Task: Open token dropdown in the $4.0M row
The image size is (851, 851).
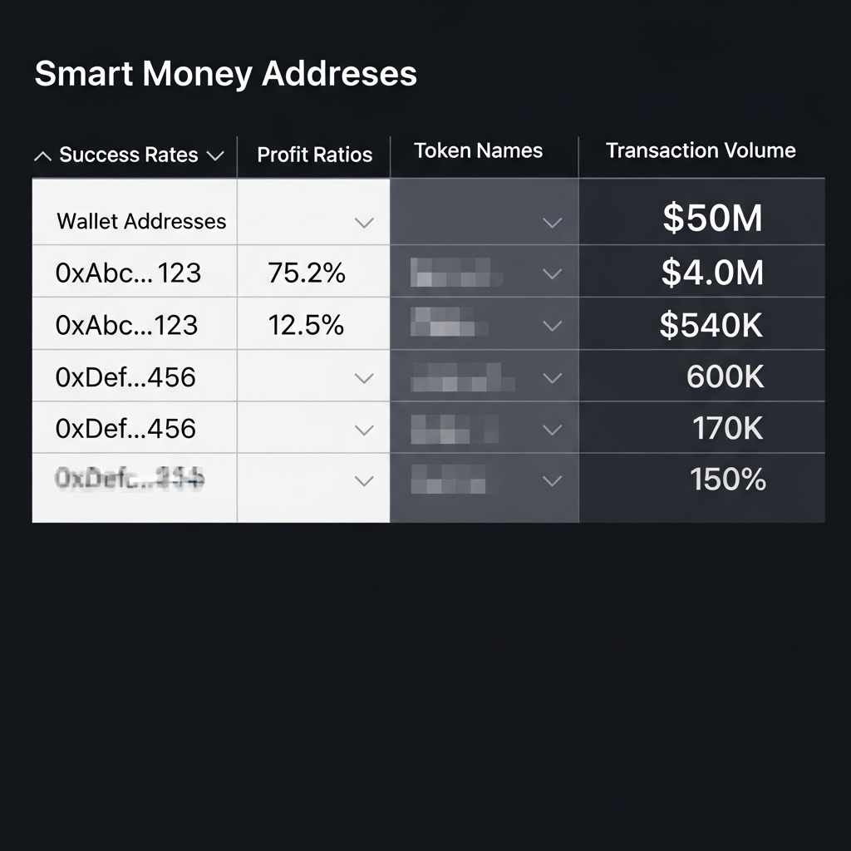Action: click(x=552, y=274)
